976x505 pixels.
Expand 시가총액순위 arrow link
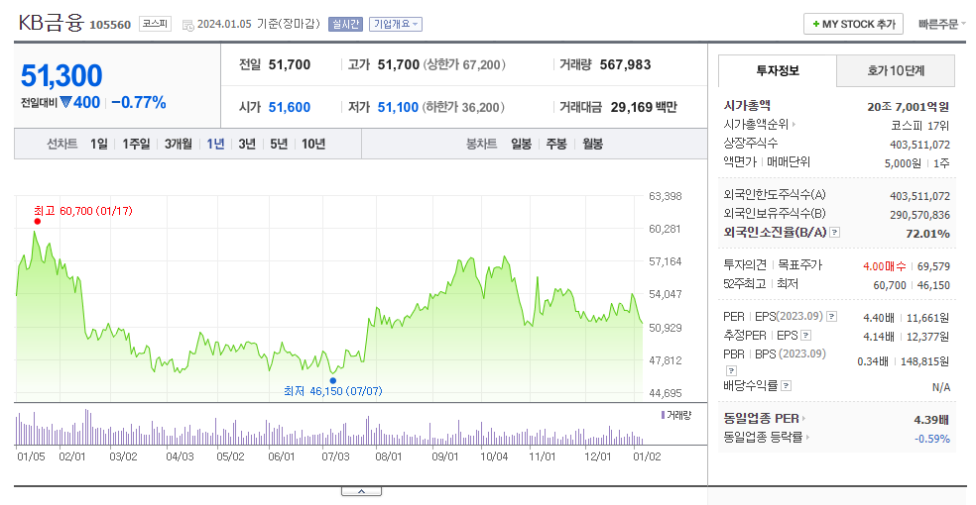793,124
